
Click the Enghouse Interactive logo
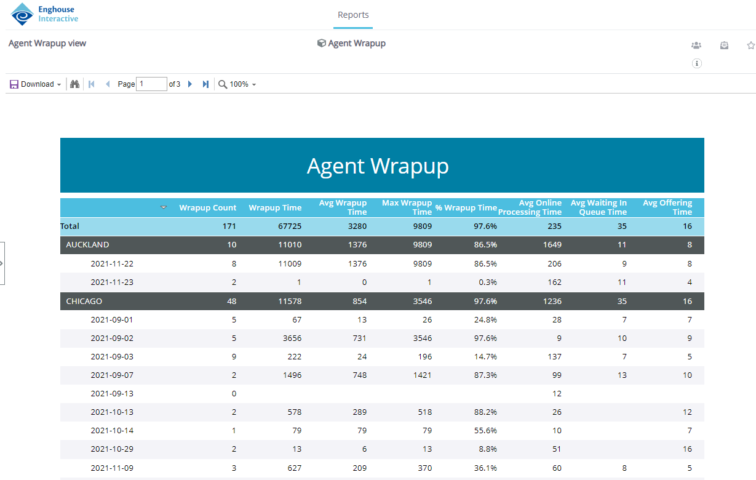[x=43, y=14]
